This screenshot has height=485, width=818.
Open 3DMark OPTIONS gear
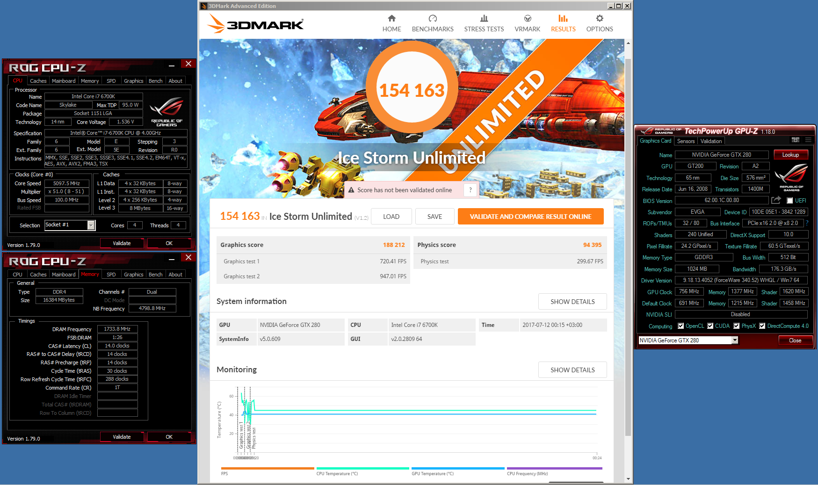[x=600, y=23]
